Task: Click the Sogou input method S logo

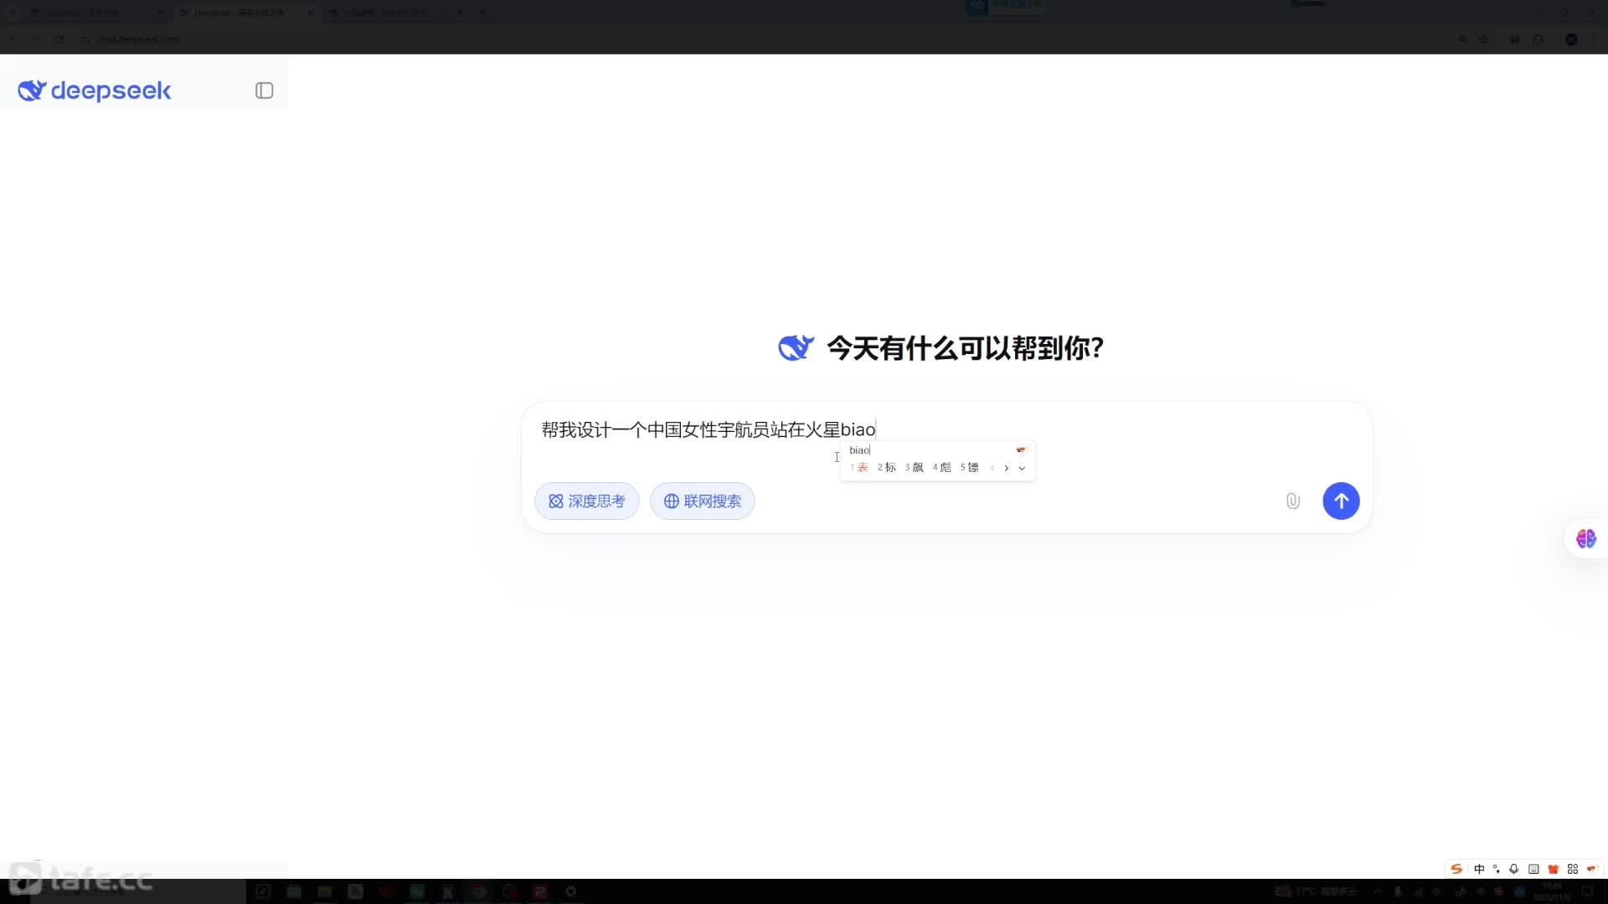Action: click(1456, 869)
